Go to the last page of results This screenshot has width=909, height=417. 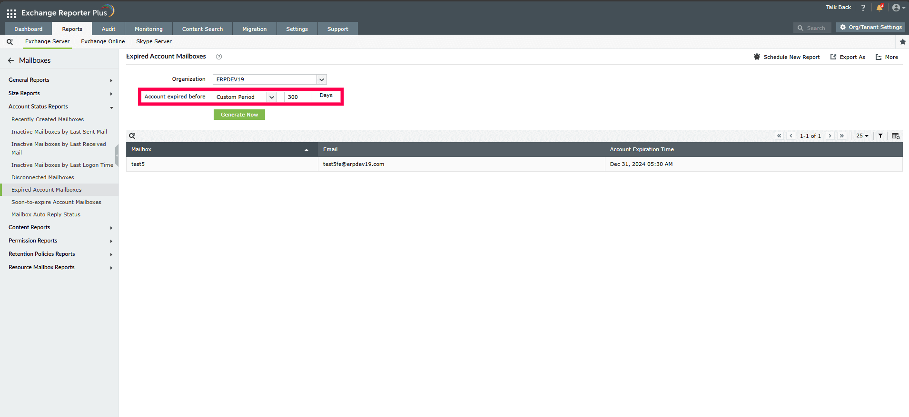pos(842,136)
